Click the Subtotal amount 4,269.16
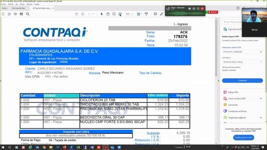Screen dimensions: 267x150 pos(183,133)
